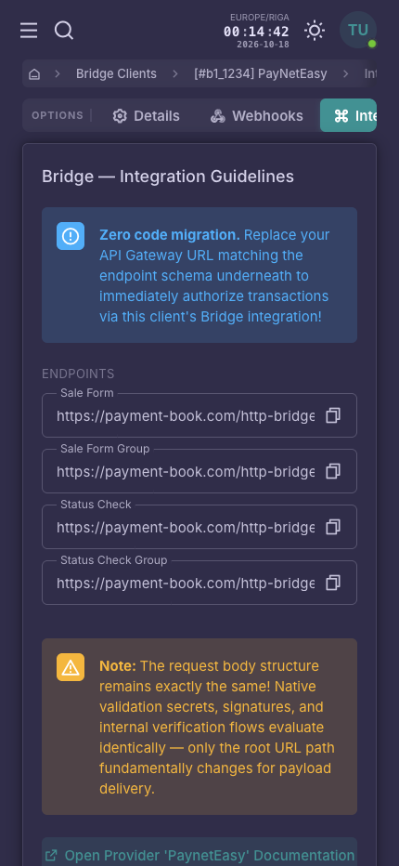
Task: Open search with the magnifier icon
Action: [64, 31]
